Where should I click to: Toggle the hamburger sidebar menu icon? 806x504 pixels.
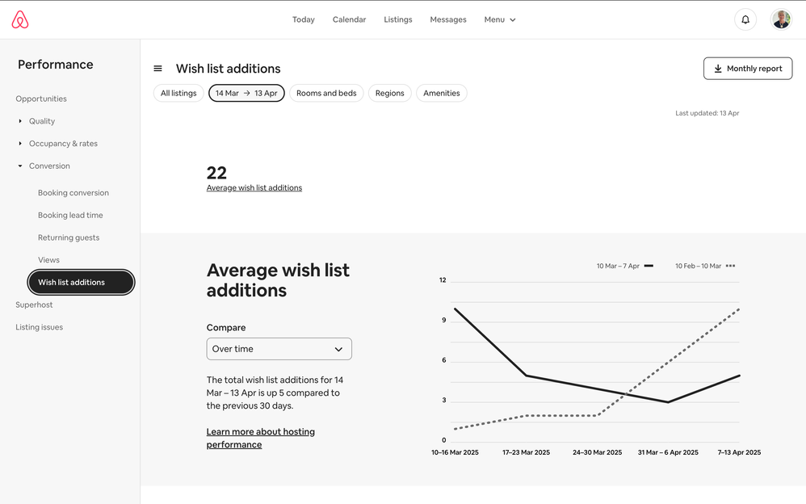click(x=157, y=69)
